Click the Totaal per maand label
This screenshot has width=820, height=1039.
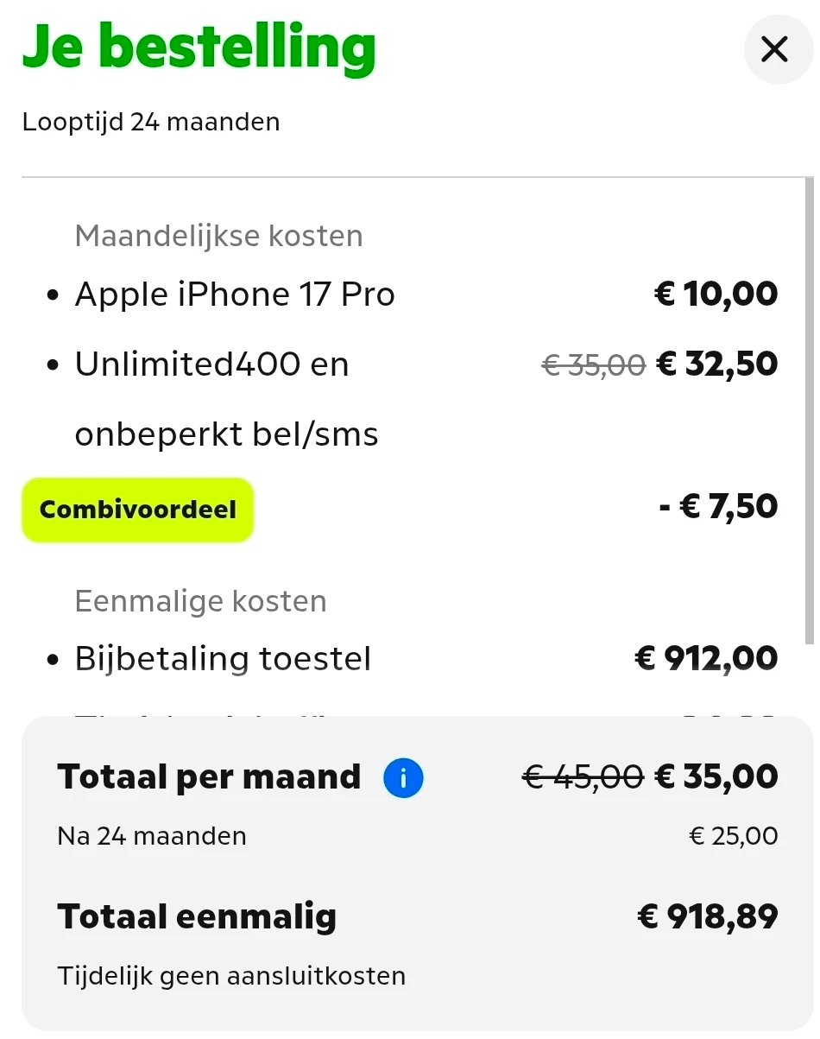coord(209,776)
